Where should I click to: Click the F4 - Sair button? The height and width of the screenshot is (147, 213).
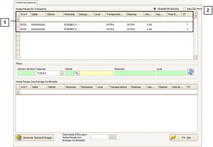point(183,137)
